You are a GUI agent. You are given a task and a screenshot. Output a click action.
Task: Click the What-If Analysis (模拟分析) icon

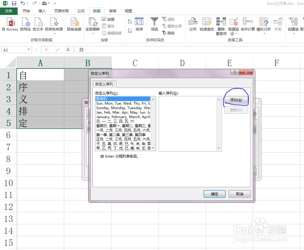click(x=264, y=22)
